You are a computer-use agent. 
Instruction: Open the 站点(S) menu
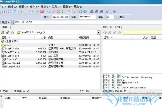pyautogui.click(x=45, y=7)
